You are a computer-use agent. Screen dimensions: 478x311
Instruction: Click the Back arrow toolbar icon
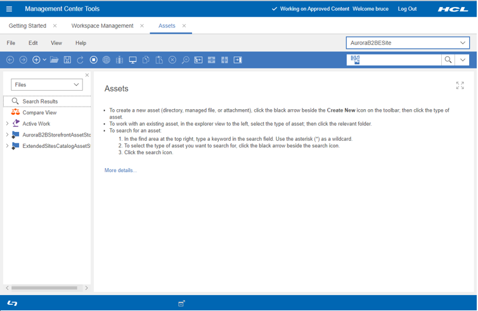[10, 60]
